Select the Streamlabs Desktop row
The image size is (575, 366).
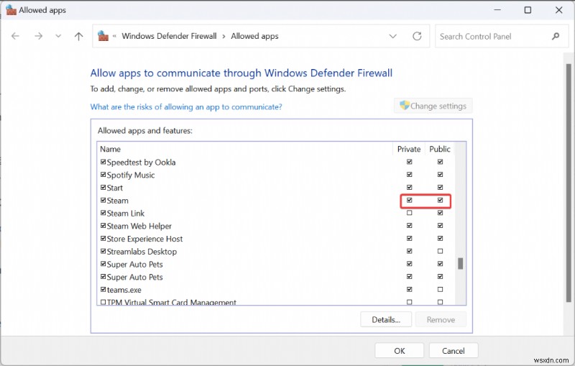[x=277, y=252]
